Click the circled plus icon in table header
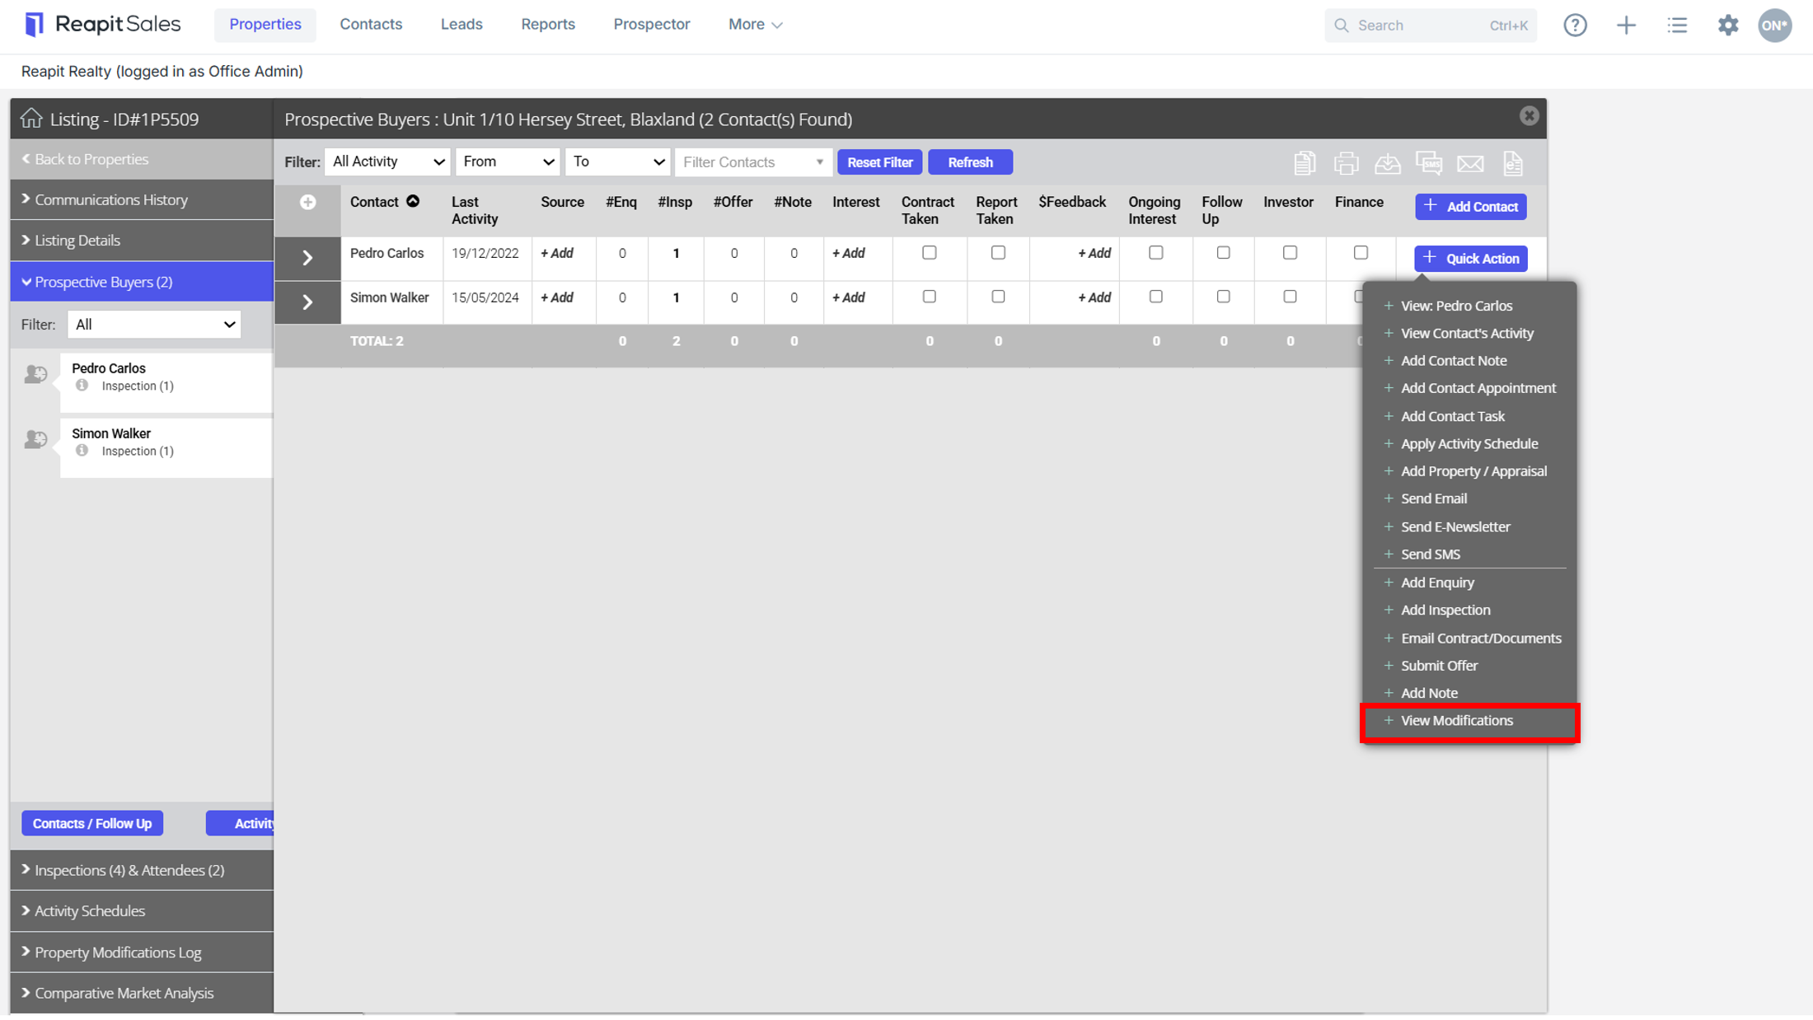The width and height of the screenshot is (1813, 1020). click(x=307, y=202)
